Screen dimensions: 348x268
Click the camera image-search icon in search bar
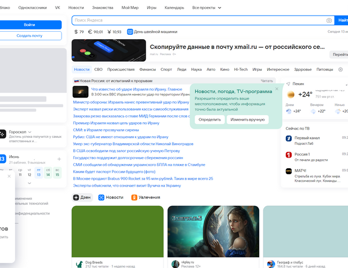pyautogui.click(x=329, y=20)
